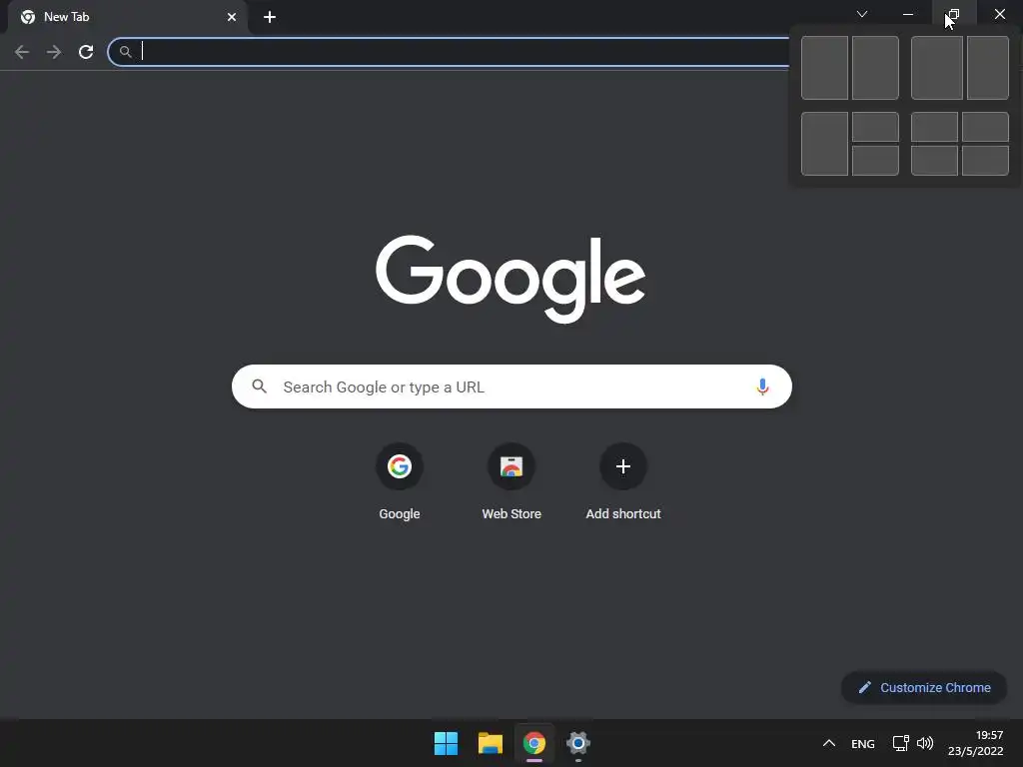
Task: Snap window to right half in first layout
Action: 875,68
